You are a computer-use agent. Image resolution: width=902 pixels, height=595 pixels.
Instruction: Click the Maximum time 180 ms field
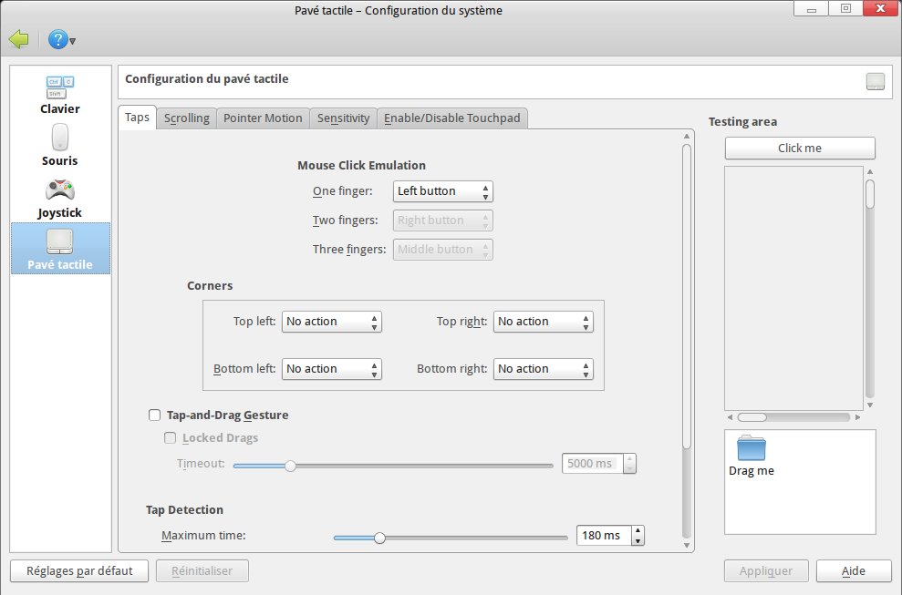[x=603, y=536]
